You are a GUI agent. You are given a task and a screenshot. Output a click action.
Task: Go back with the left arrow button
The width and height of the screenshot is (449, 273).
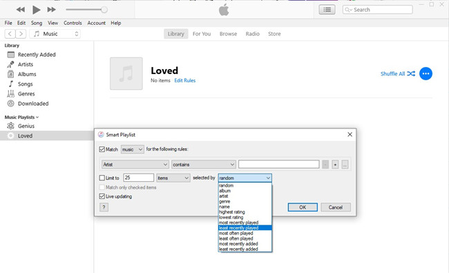(x=10, y=34)
